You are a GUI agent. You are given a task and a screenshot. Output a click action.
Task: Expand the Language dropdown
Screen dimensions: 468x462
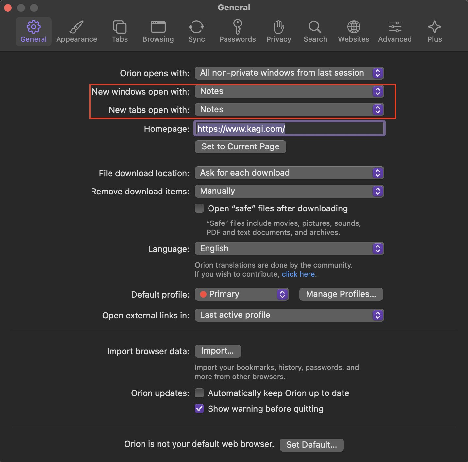click(x=289, y=249)
